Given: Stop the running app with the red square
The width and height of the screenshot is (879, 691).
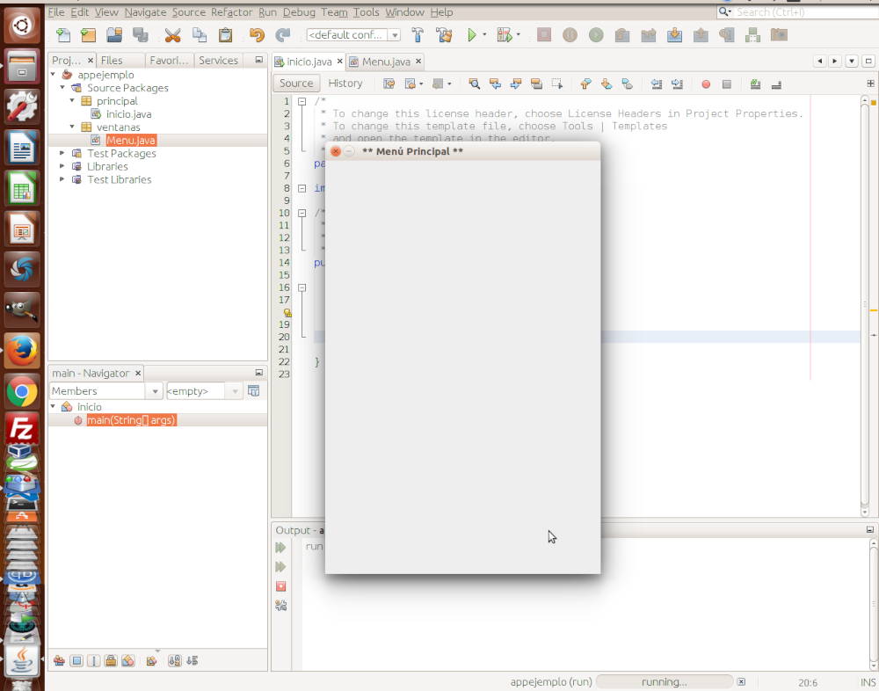Looking at the screenshot, I should [280, 586].
